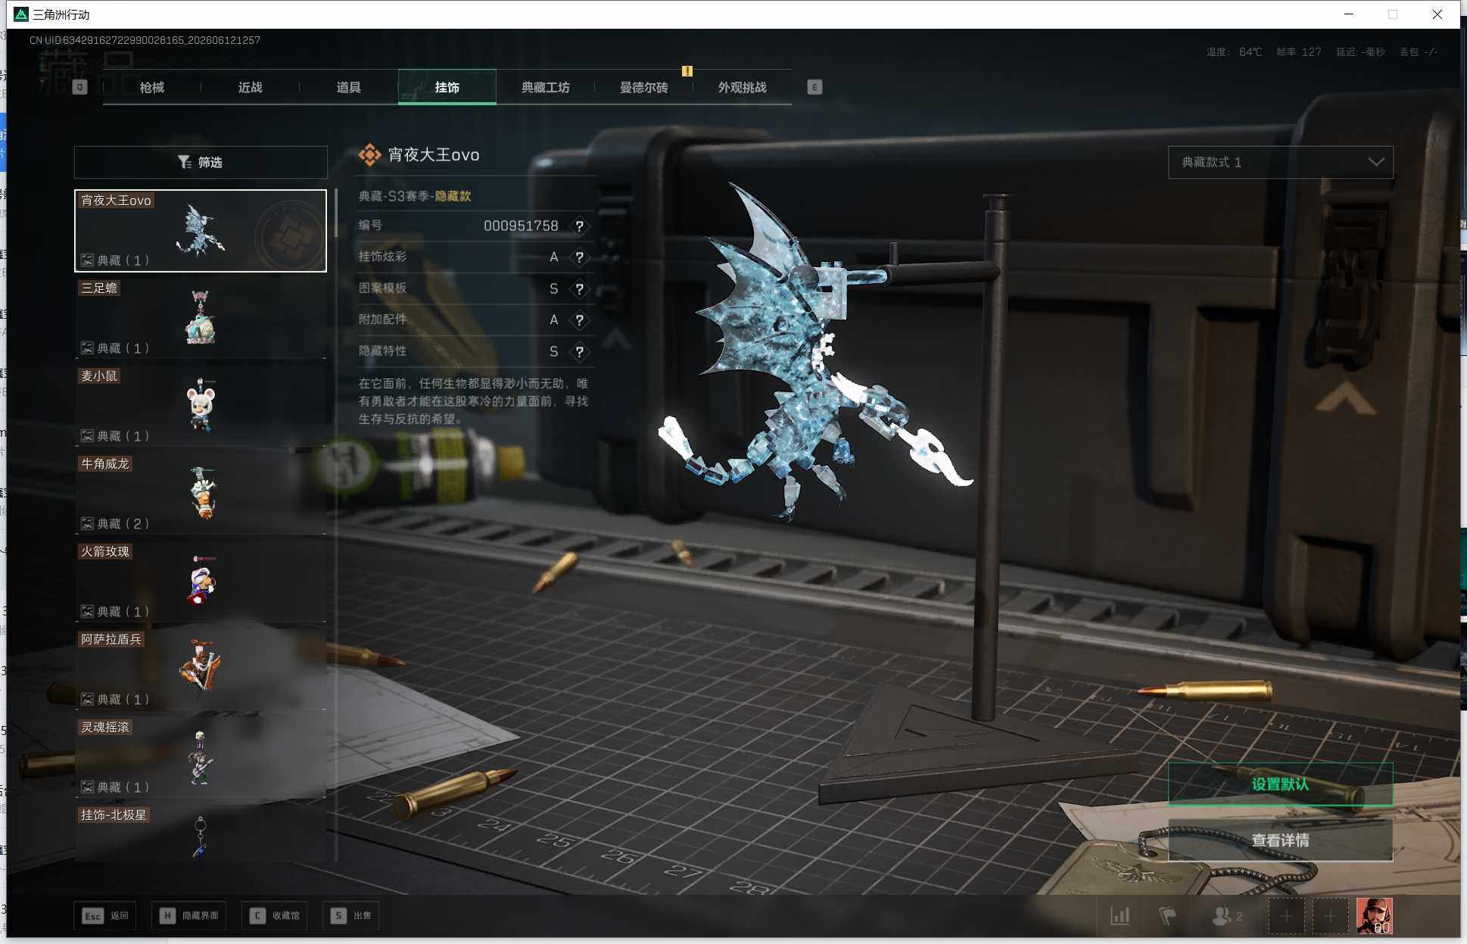This screenshot has width=1467, height=944.
Task: Click the CN UID text at top left
Action: (145, 40)
